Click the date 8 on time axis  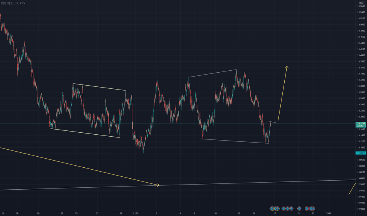(195, 213)
